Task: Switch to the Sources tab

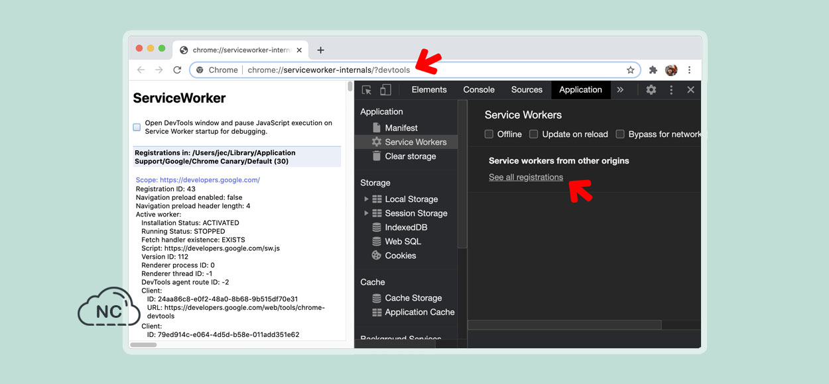Action: tap(527, 90)
